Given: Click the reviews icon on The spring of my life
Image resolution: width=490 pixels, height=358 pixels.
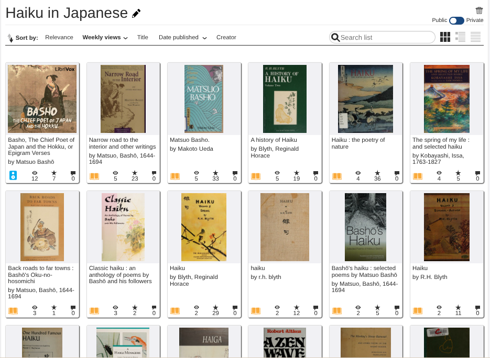Looking at the screenshot, I should [477, 173].
